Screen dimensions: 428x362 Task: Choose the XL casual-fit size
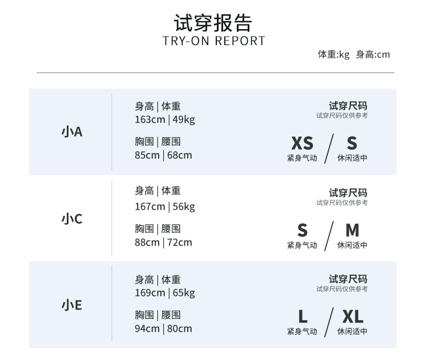point(353,316)
